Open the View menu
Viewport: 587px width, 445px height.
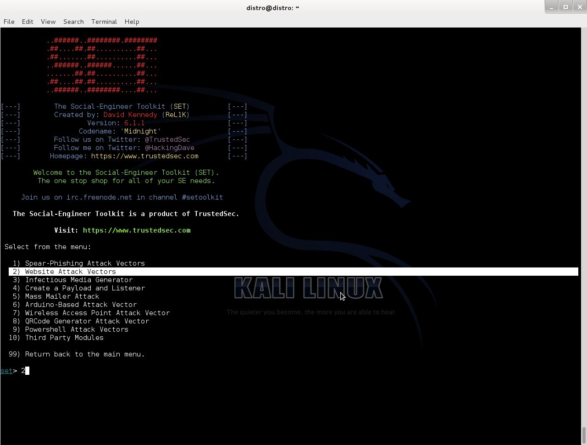pos(48,22)
